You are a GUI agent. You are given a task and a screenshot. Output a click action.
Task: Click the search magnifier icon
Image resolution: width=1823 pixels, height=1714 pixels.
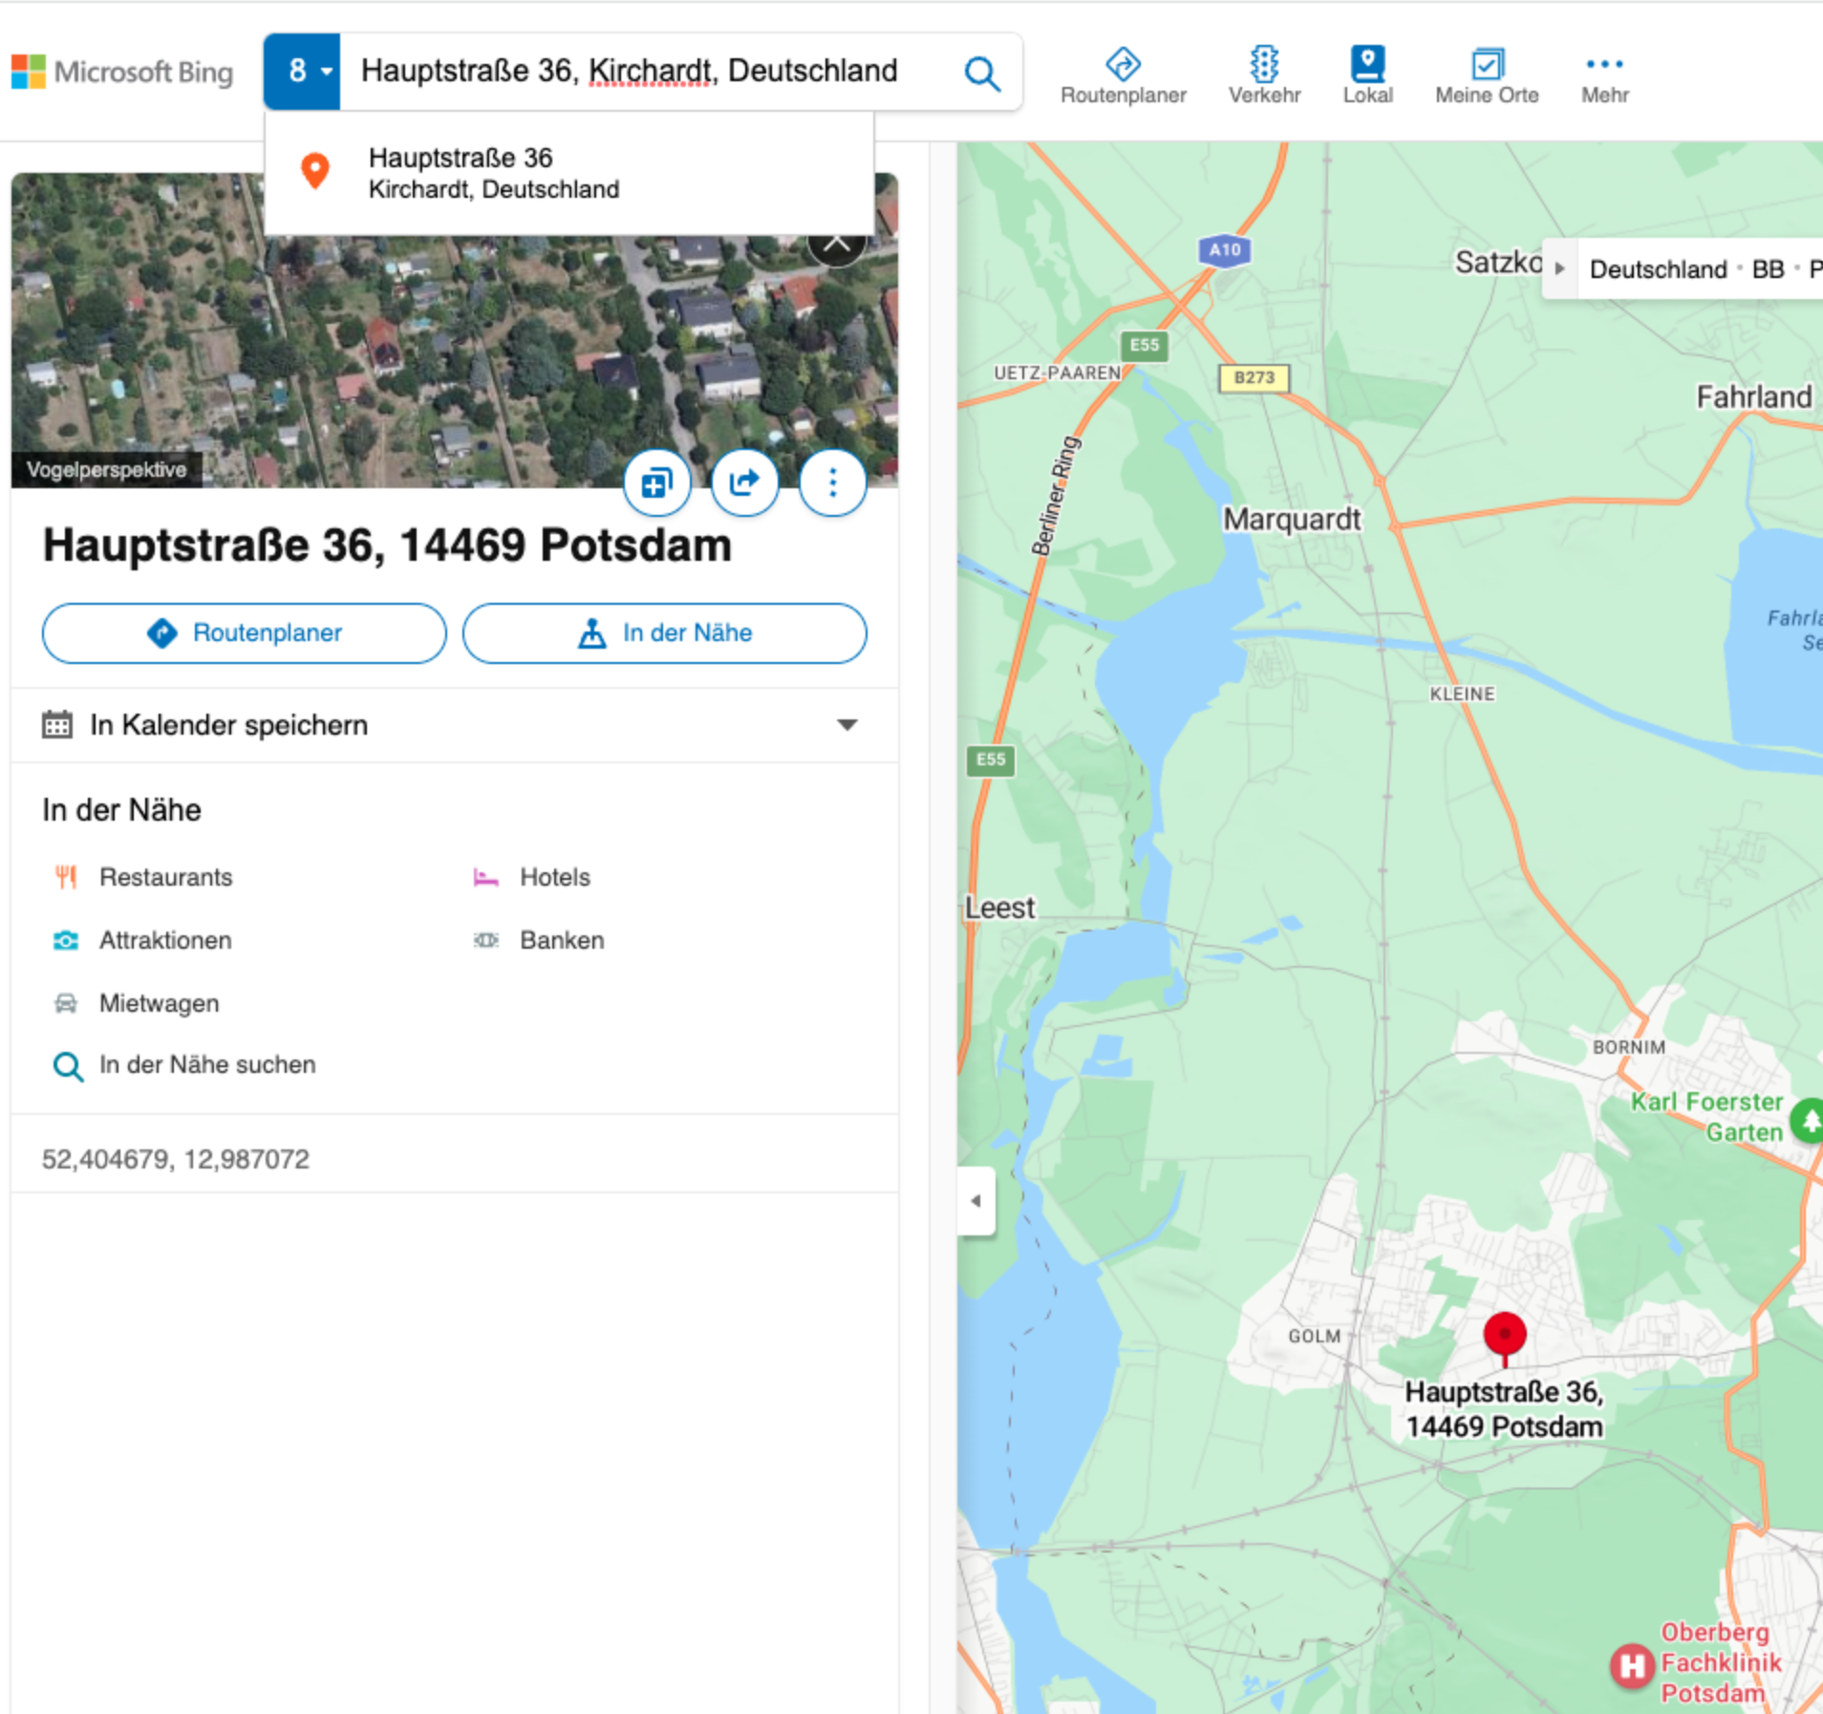982,72
